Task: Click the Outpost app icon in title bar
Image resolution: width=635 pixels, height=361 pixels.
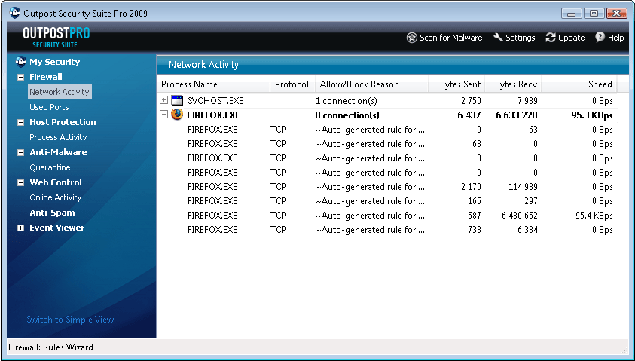Action: (x=14, y=14)
